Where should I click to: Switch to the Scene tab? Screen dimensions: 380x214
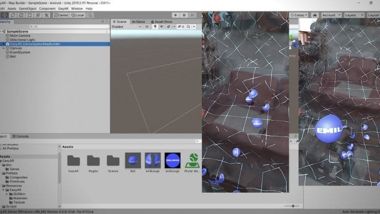tap(120, 22)
